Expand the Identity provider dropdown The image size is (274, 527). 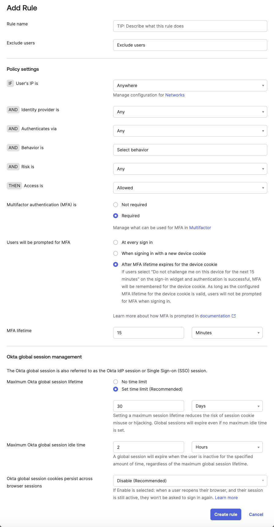pos(190,112)
